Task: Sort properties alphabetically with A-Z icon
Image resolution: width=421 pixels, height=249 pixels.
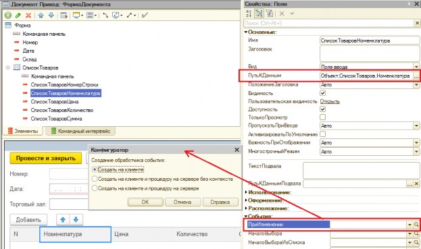Action: pyautogui.click(x=249, y=13)
